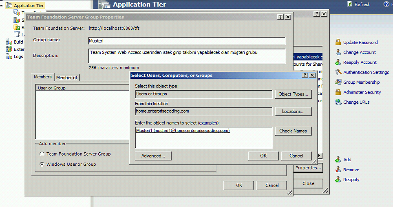Click the Update Password link
393x207 pixels.
click(x=360, y=42)
